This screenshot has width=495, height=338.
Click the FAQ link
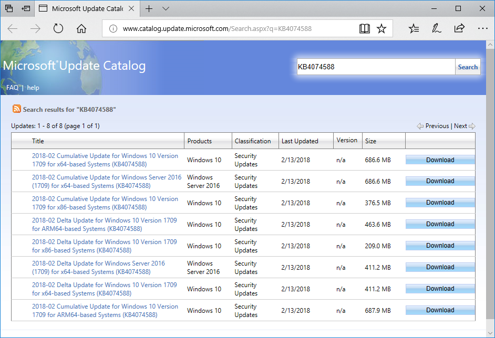[12, 88]
